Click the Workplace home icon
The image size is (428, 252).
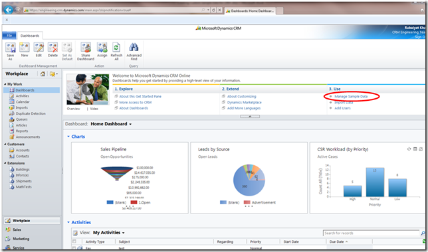click(x=43, y=74)
